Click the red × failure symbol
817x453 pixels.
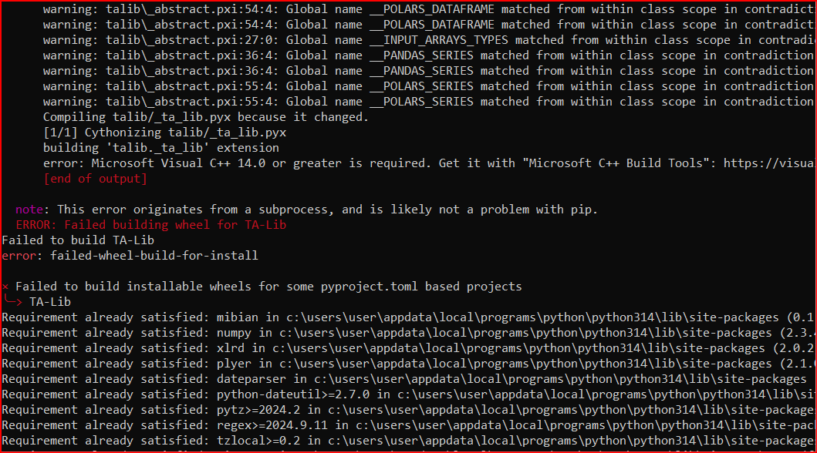pos(5,287)
